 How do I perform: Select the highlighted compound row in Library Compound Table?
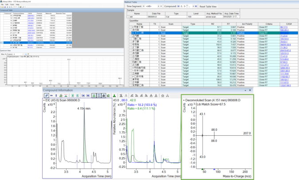(x=36, y=43)
